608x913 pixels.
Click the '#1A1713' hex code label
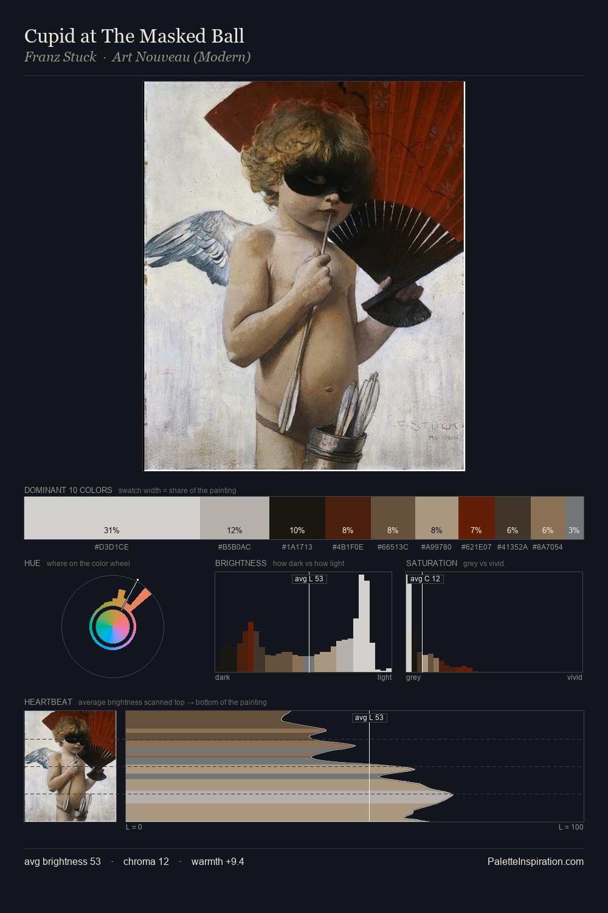pos(297,547)
